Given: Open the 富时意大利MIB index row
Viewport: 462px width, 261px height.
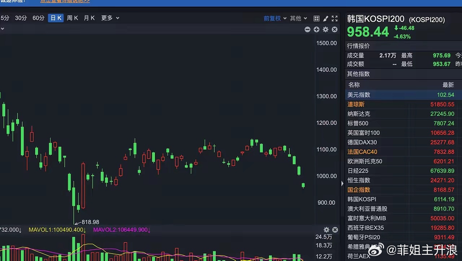Looking at the screenshot, I should pyautogui.click(x=404, y=218).
